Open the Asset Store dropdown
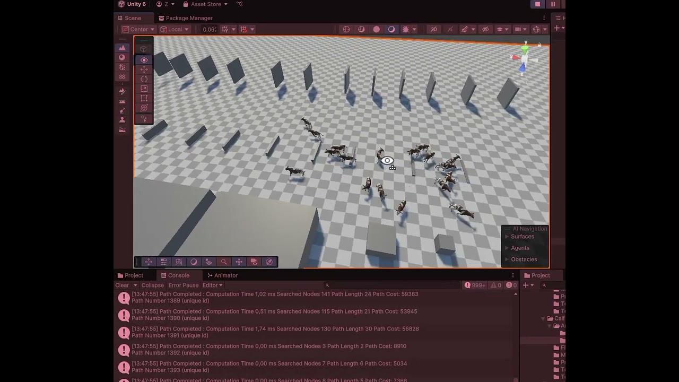 coord(205,4)
